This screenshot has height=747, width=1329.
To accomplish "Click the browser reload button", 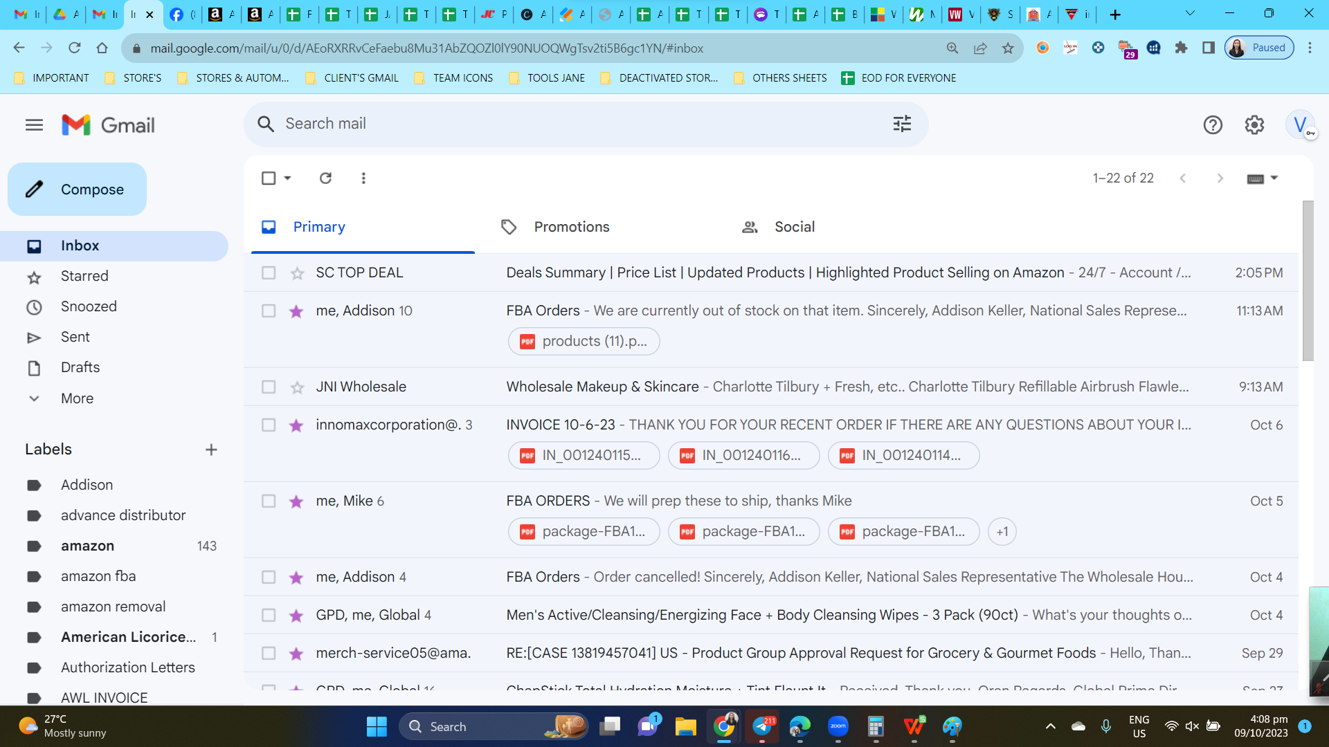I will click(x=74, y=48).
